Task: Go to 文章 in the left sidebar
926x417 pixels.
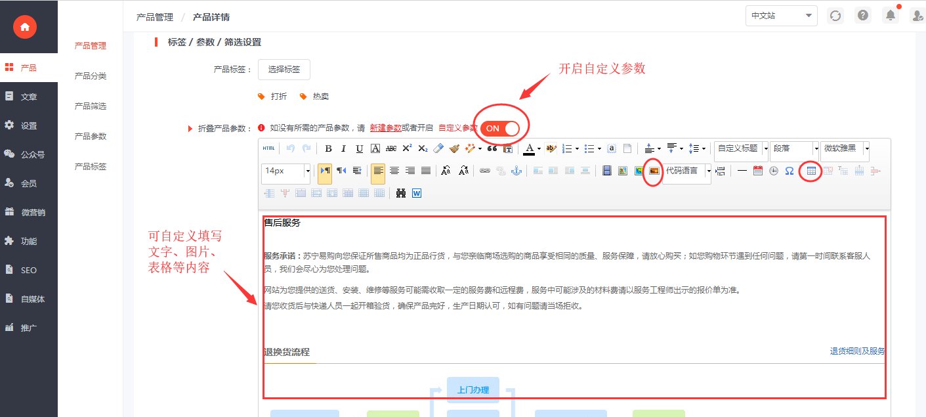Action: click(x=29, y=97)
